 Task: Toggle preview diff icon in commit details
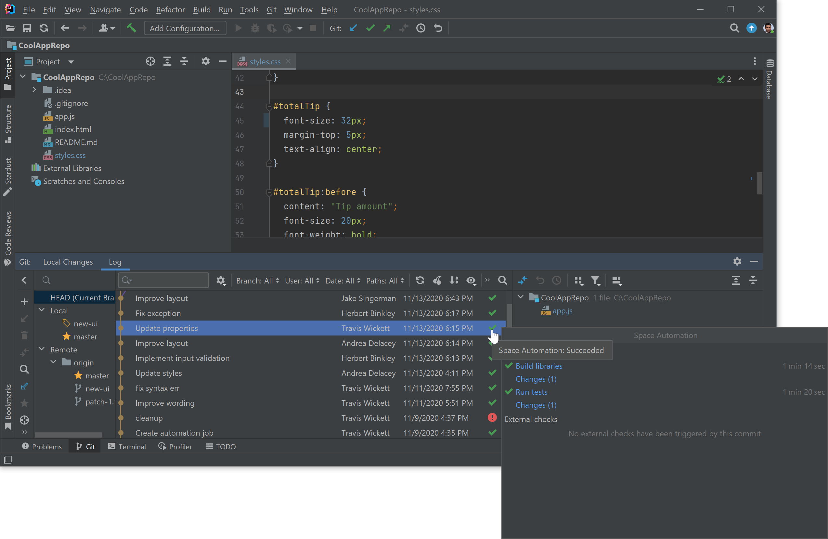(616, 281)
